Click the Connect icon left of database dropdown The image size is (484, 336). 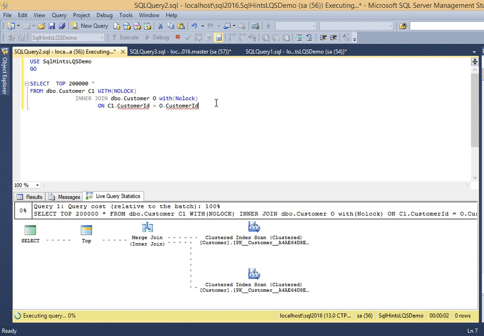coord(11,38)
